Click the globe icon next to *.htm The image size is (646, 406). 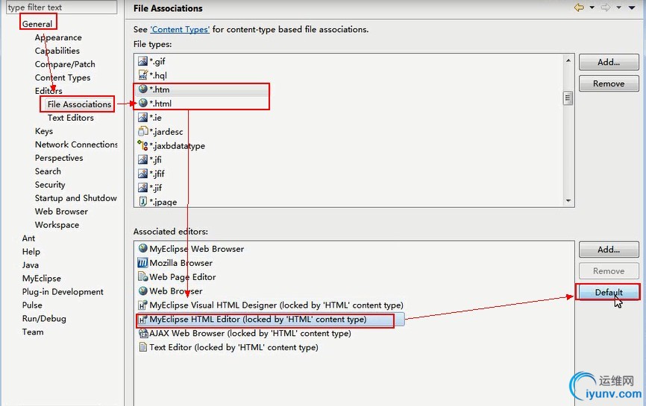pos(142,89)
